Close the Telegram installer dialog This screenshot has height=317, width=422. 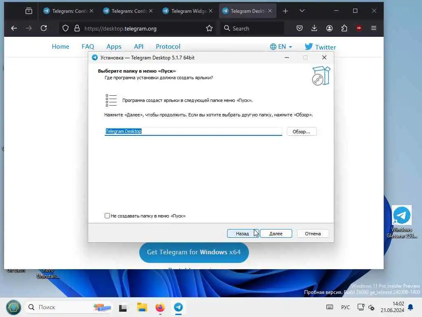pos(324,57)
